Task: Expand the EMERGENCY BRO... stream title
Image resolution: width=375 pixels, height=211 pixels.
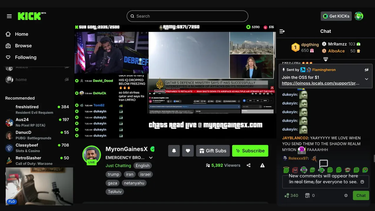Action: [151, 158]
